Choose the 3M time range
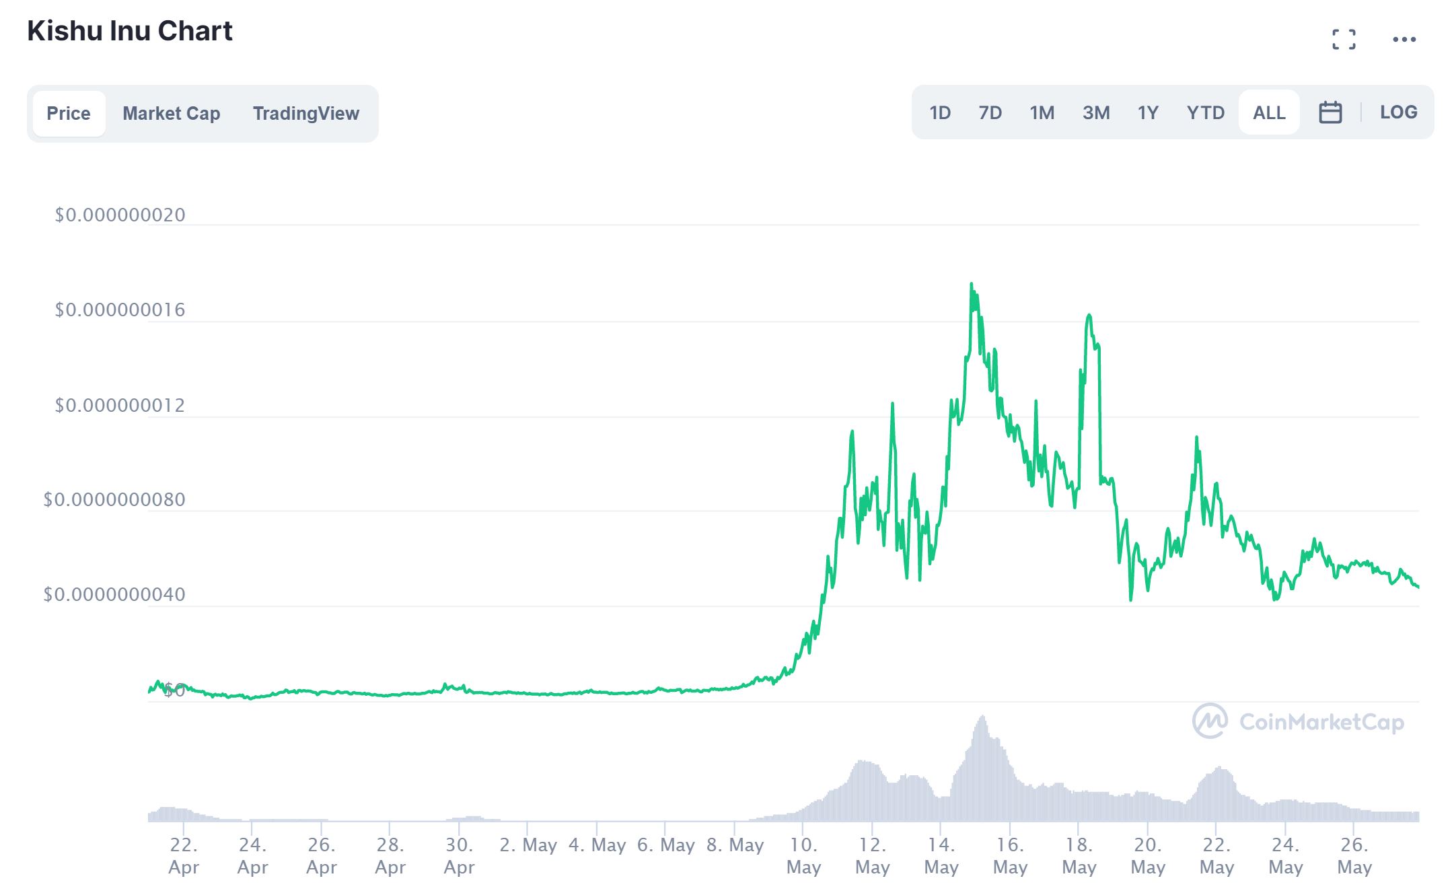This screenshot has width=1454, height=893. (x=1096, y=112)
